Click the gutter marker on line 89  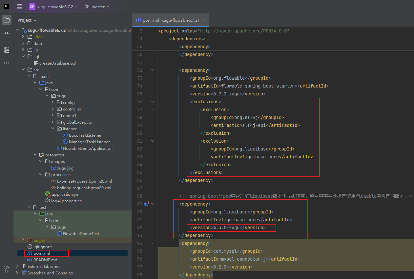pos(147,204)
